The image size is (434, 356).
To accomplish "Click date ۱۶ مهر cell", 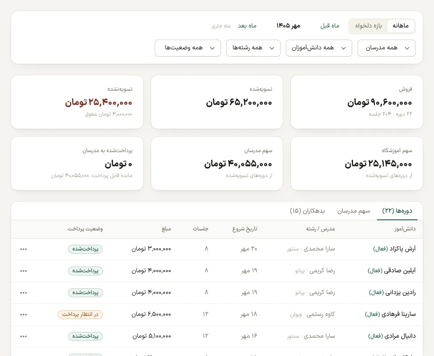I will point(249,336).
